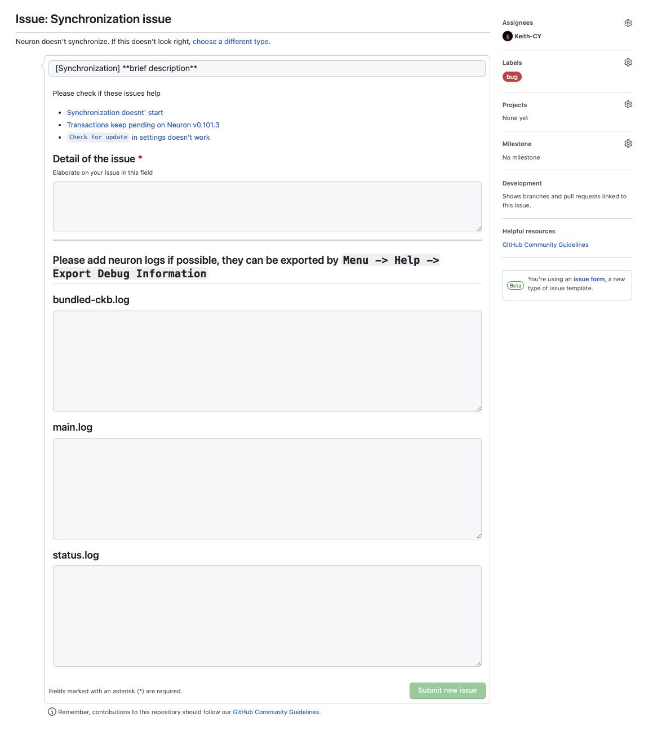
Task: Click the Development heading
Action: pyautogui.click(x=522, y=183)
